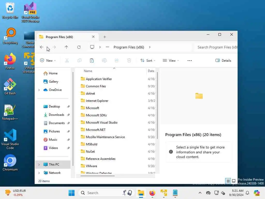Open the Recycle Bin desktop icon

tap(10, 11)
